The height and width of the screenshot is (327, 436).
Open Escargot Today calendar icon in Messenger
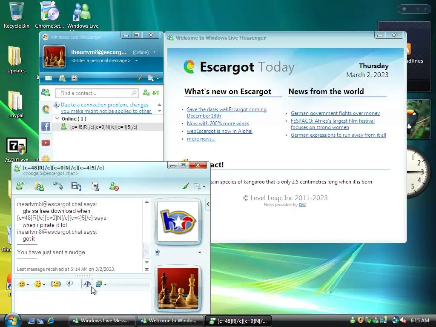click(x=74, y=78)
